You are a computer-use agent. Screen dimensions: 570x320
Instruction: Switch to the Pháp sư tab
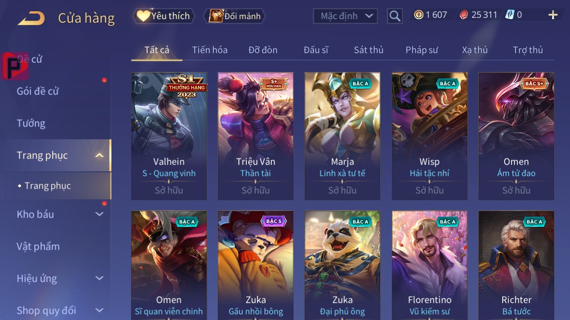(x=422, y=50)
